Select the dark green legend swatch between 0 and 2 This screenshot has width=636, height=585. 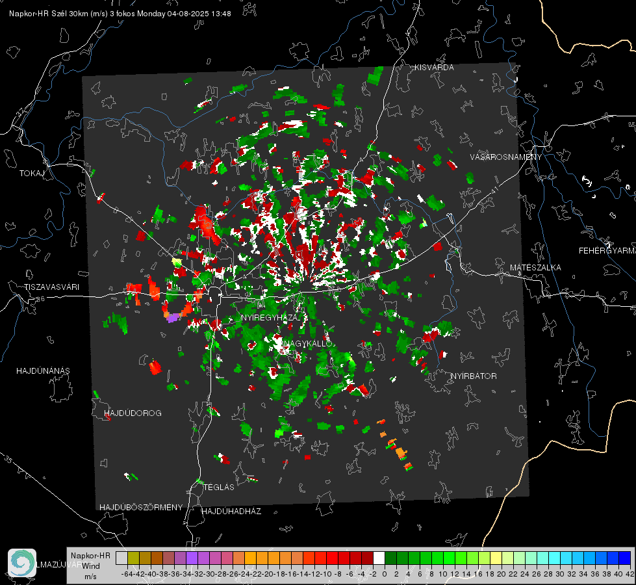point(390,558)
